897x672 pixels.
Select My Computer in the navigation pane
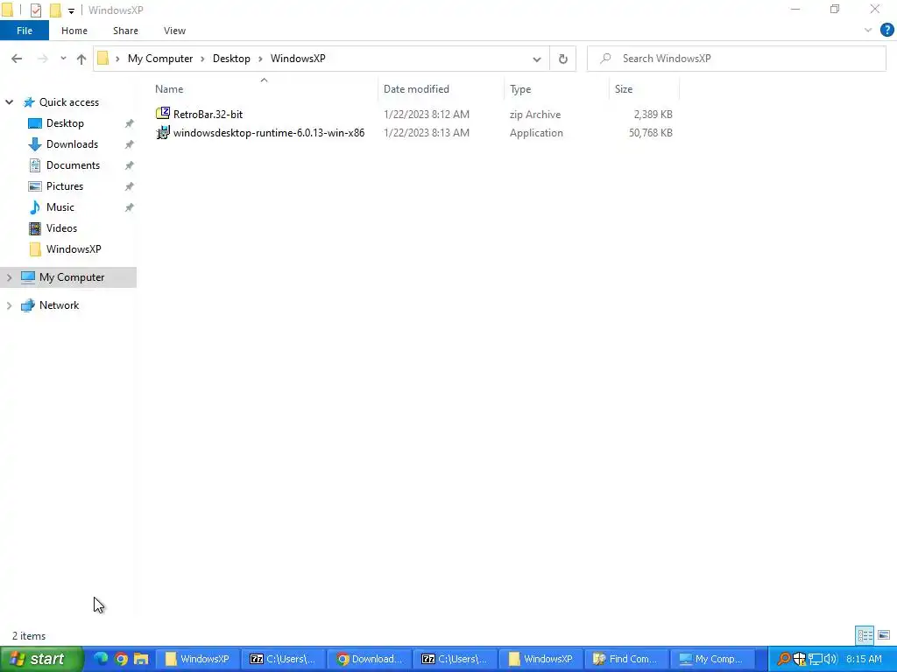point(72,277)
